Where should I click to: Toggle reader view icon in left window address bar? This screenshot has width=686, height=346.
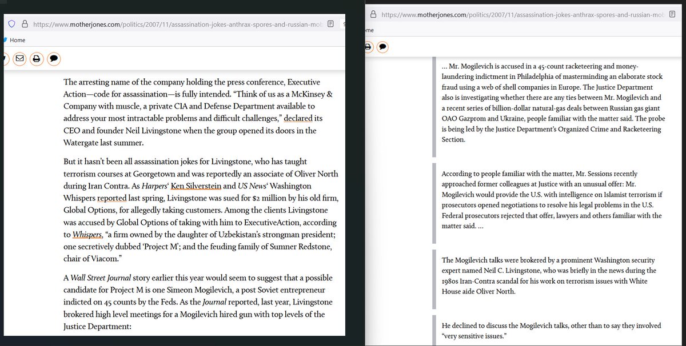pyautogui.click(x=332, y=24)
